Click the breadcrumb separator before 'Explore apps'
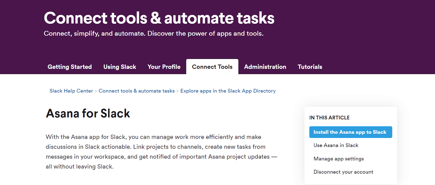This screenshot has width=435, height=185. pos(178,91)
